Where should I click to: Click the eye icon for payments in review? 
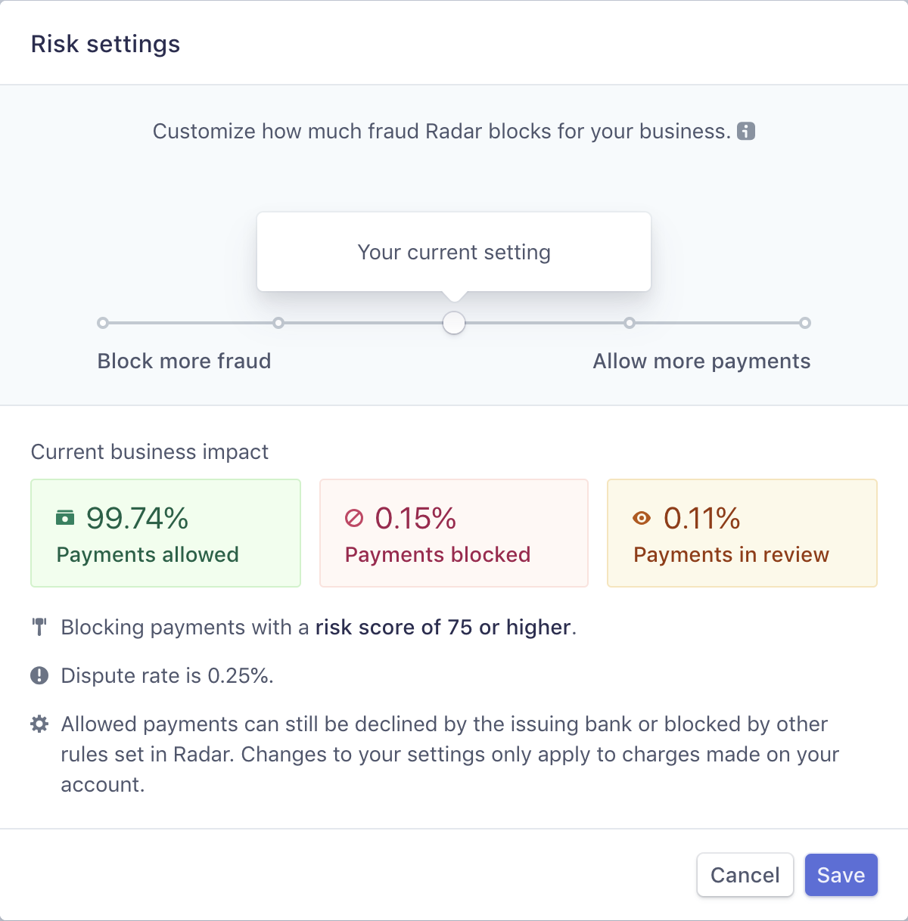pyautogui.click(x=642, y=518)
